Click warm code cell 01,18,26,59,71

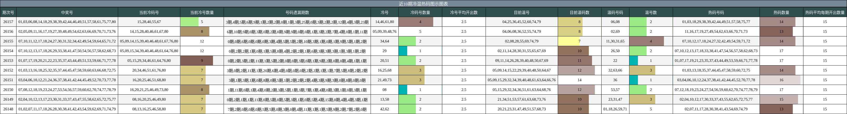pyautogui.click(x=615, y=109)
